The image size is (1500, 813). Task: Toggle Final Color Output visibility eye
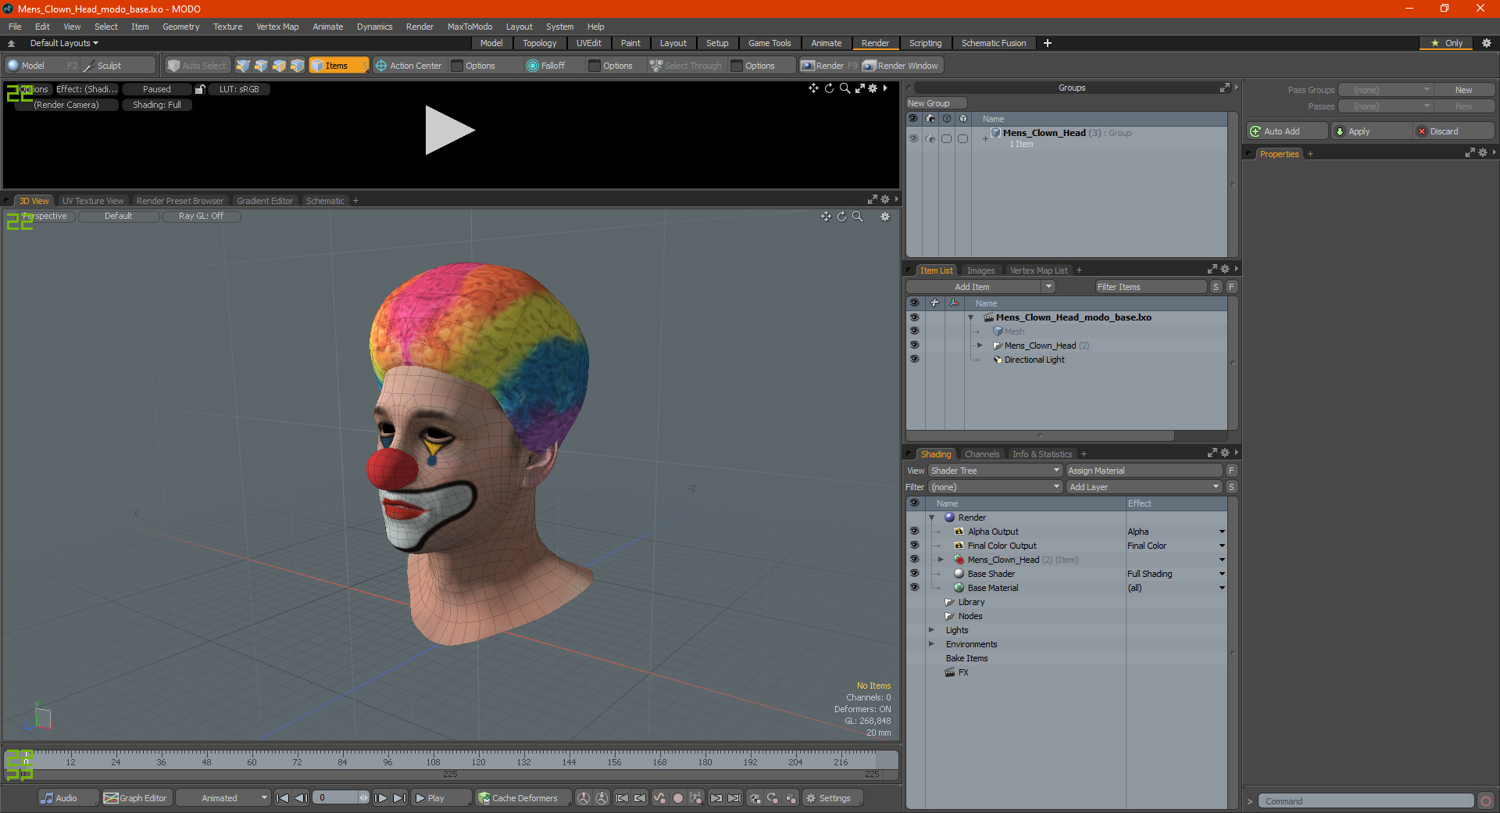[914, 546]
